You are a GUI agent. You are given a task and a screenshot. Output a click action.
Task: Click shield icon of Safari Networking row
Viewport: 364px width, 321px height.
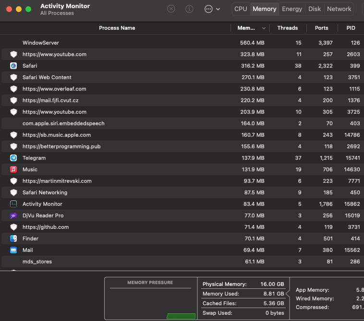tap(13, 192)
